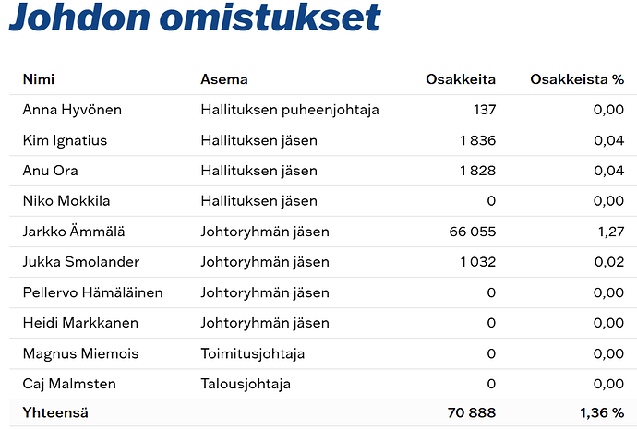Click the Osakkeita column header

(x=461, y=79)
